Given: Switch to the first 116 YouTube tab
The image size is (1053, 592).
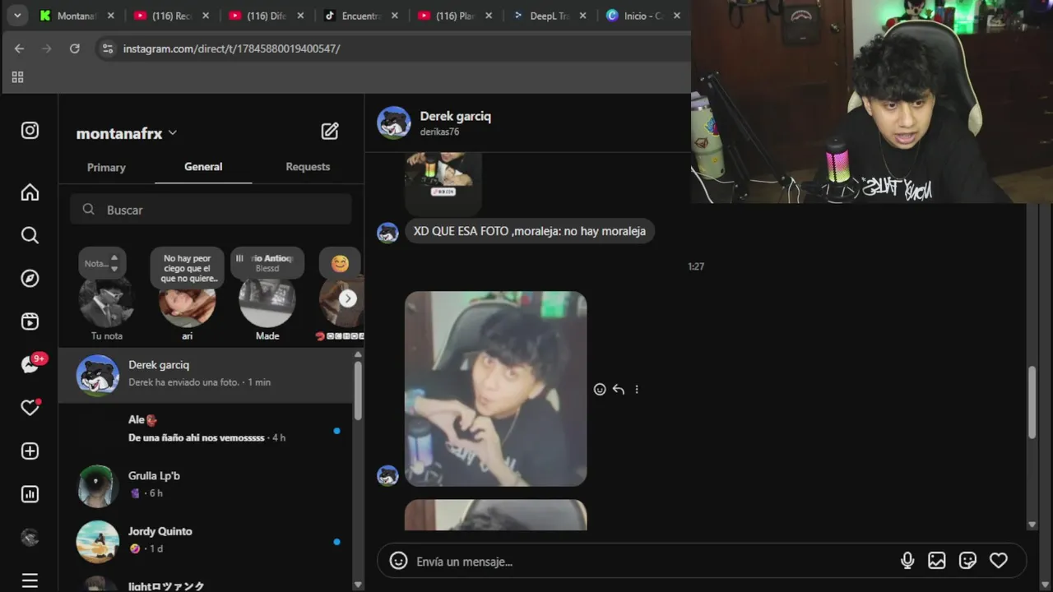Looking at the screenshot, I should [172, 16].
